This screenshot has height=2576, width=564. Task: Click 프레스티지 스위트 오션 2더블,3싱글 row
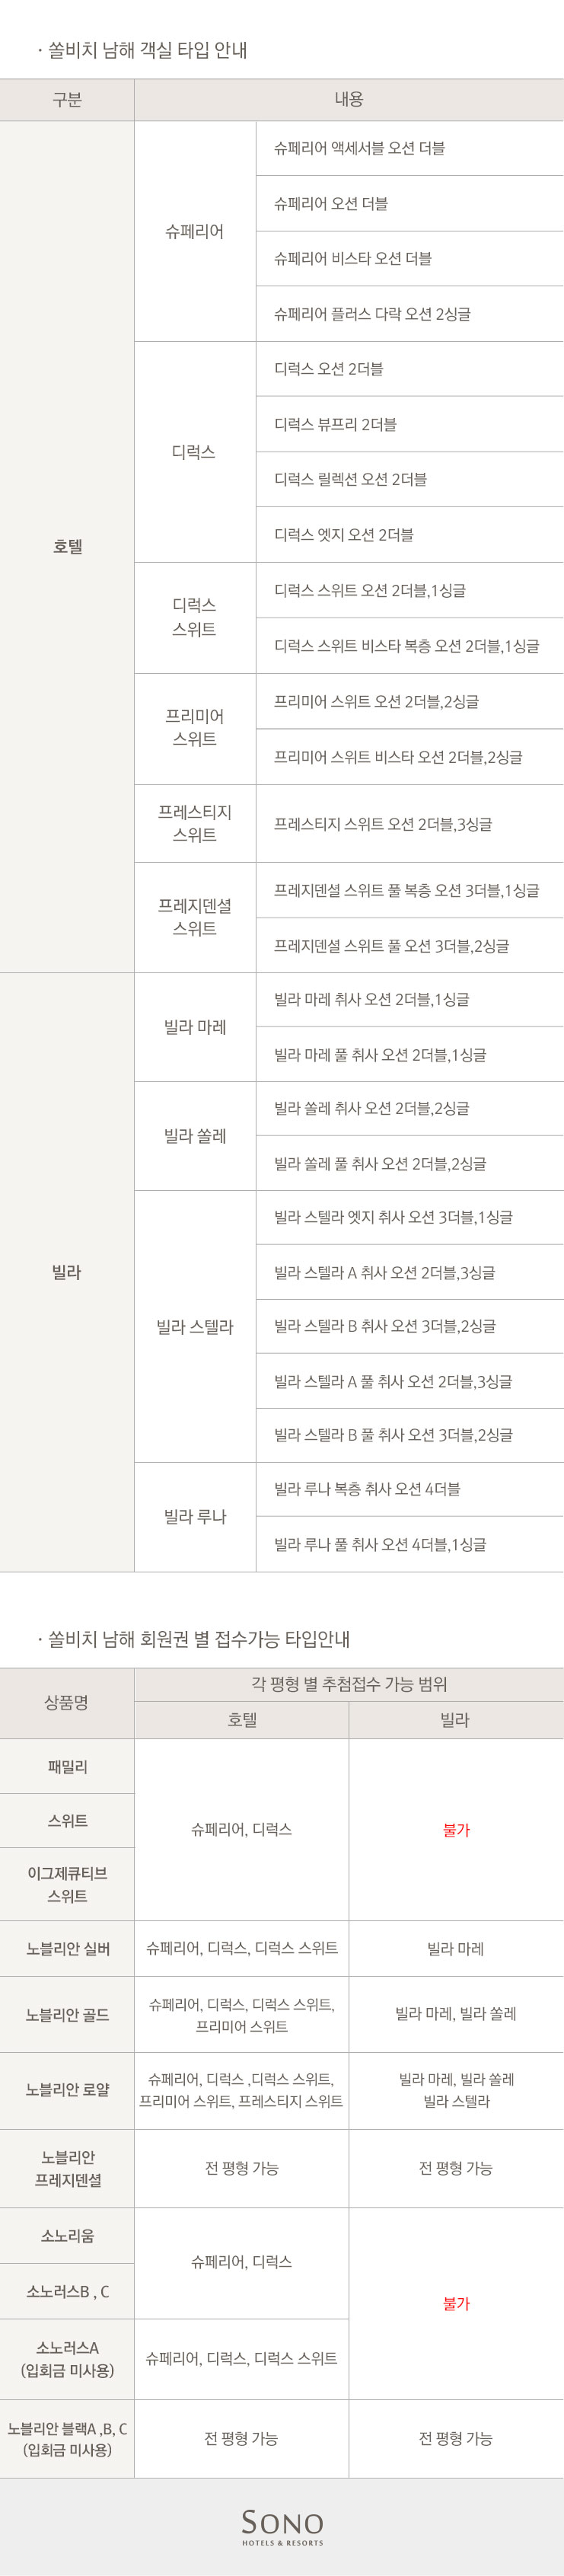click(410, 824)
